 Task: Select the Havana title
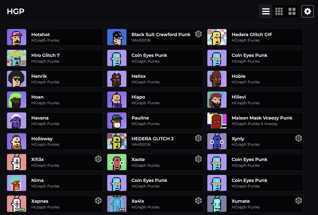(40, 118)
